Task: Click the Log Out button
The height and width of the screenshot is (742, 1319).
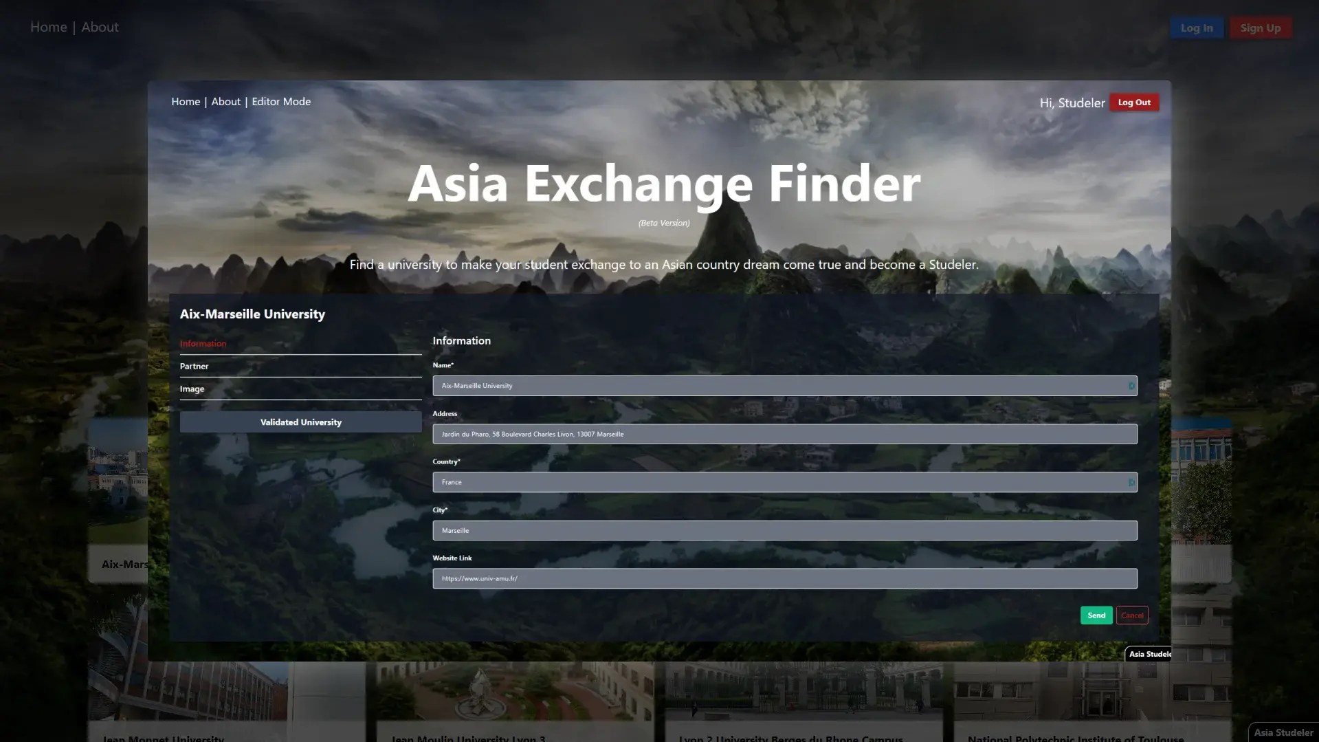Action: tap(1133, 102)
